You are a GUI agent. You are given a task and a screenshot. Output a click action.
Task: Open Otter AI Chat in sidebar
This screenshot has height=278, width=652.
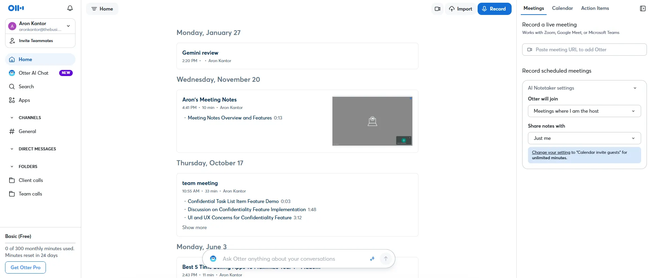click(x=40, y=73)
